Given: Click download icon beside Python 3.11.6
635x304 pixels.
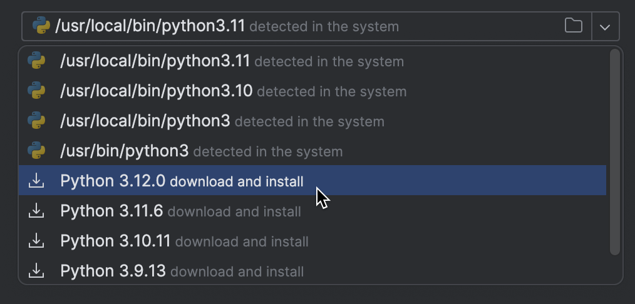Looking at the screenshot, I should point(36,211).
